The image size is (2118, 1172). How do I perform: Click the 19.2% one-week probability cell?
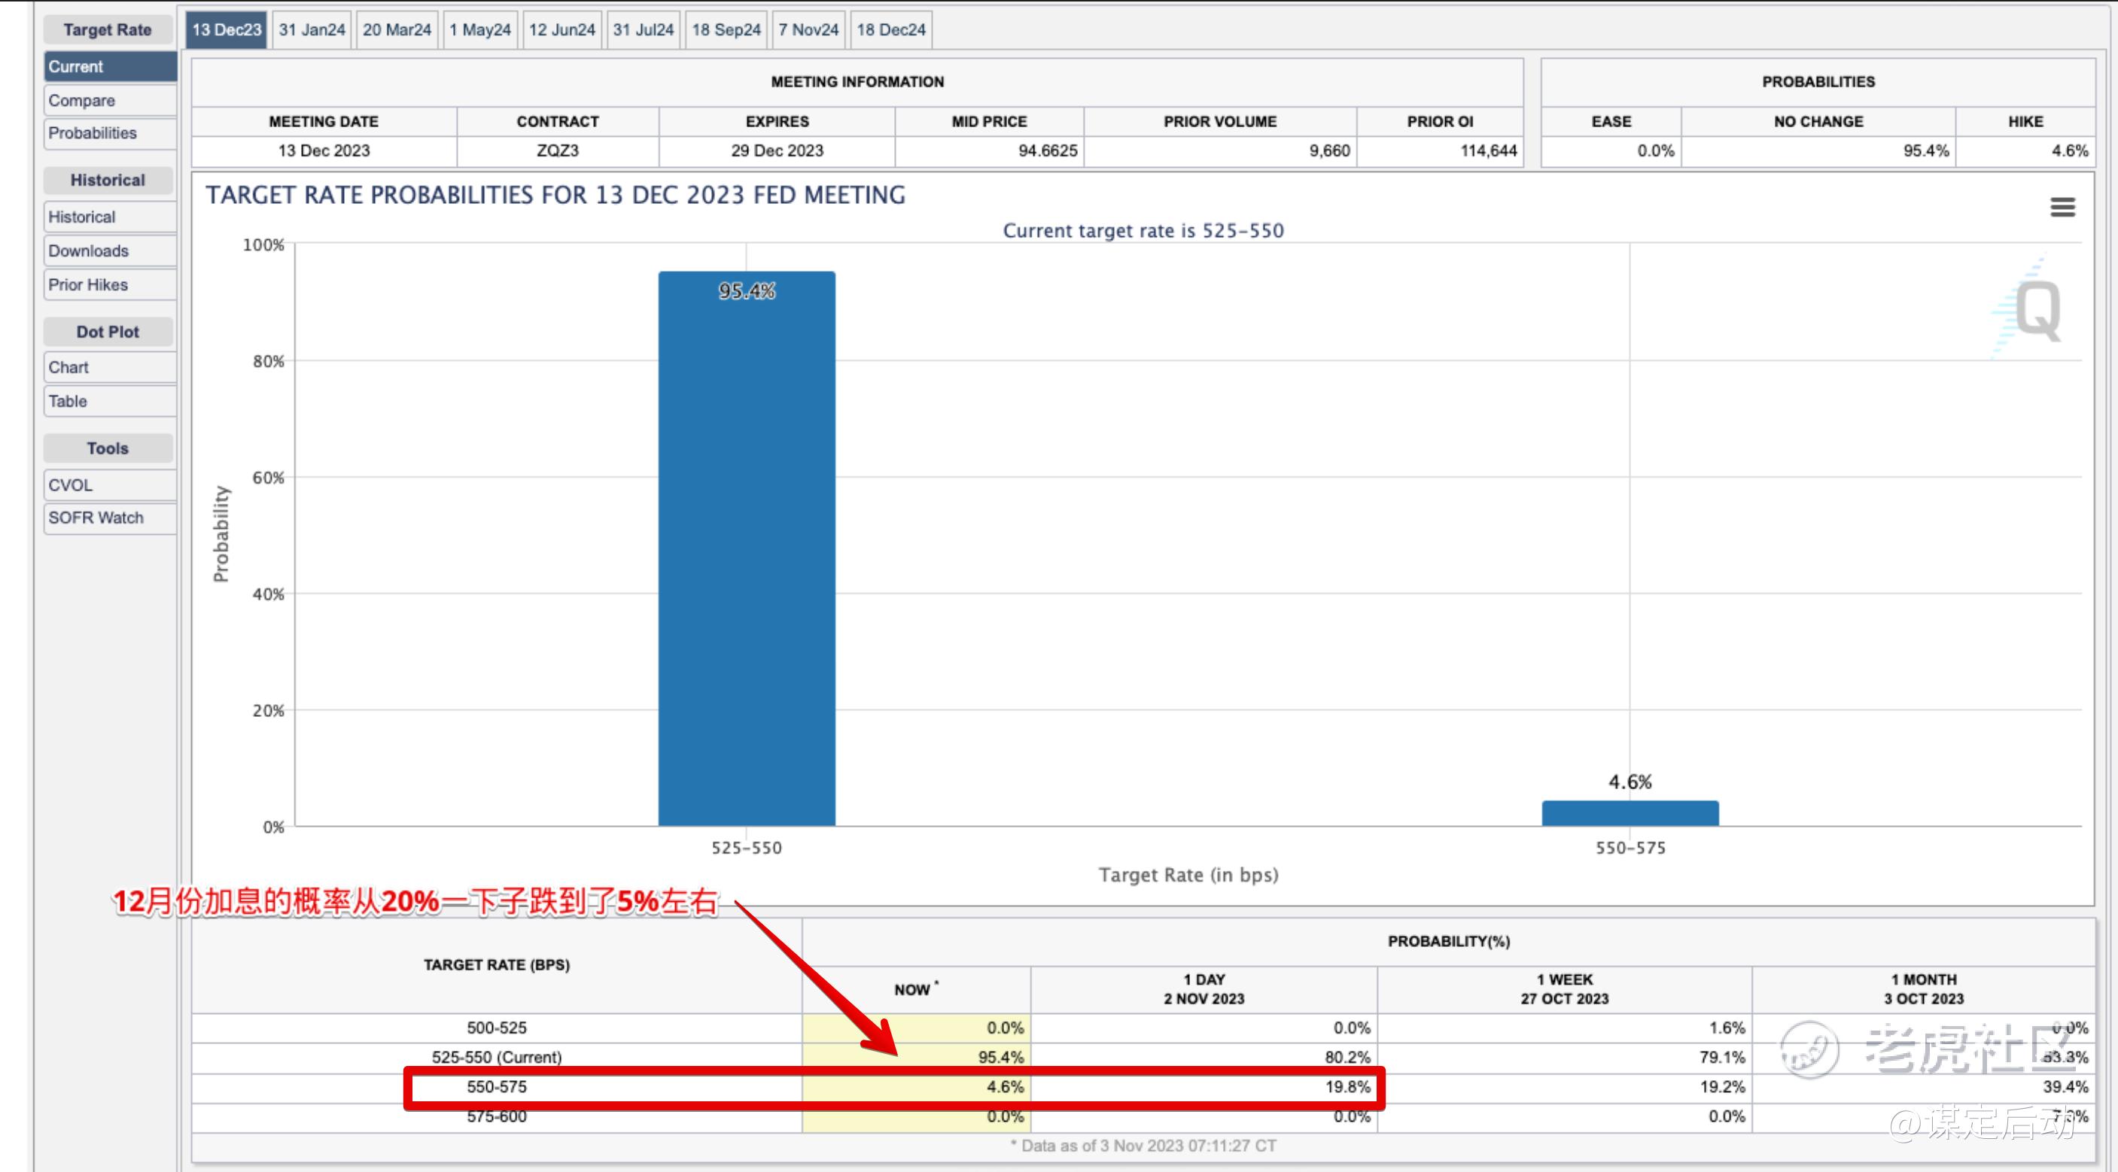(x=1565, y=1087)
